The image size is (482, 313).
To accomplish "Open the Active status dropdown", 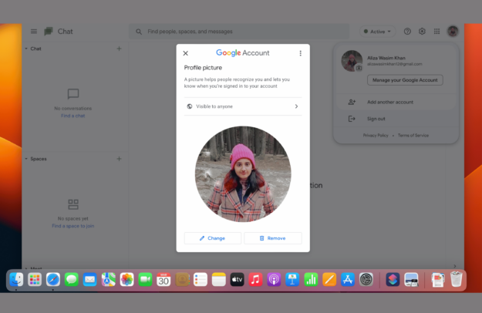I will click(x=377, y=32).
